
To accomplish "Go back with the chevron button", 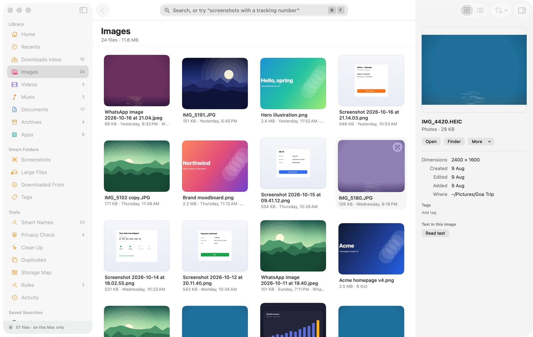I will [x=103, y=10].
